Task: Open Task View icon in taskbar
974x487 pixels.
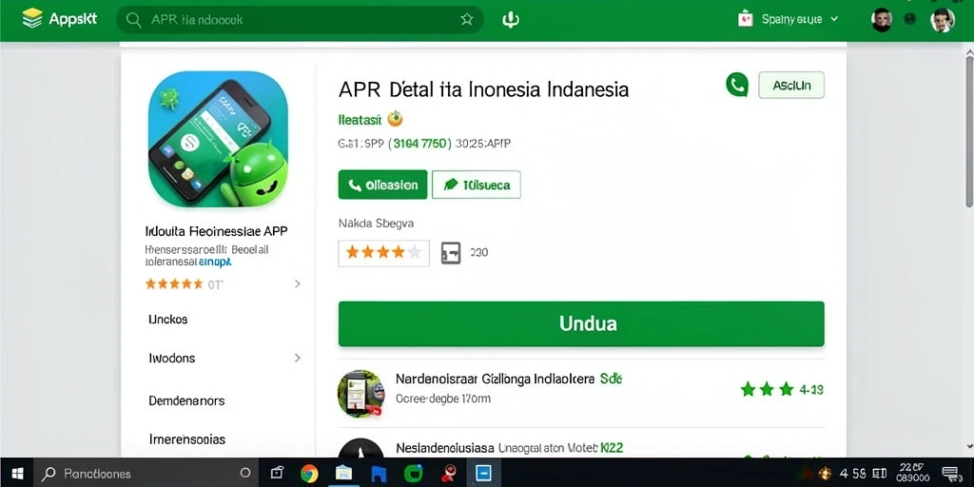Action: 277,474
